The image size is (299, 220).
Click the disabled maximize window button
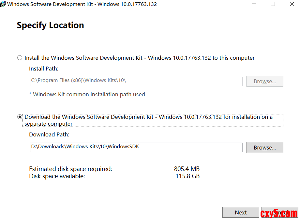click(273, 4)
